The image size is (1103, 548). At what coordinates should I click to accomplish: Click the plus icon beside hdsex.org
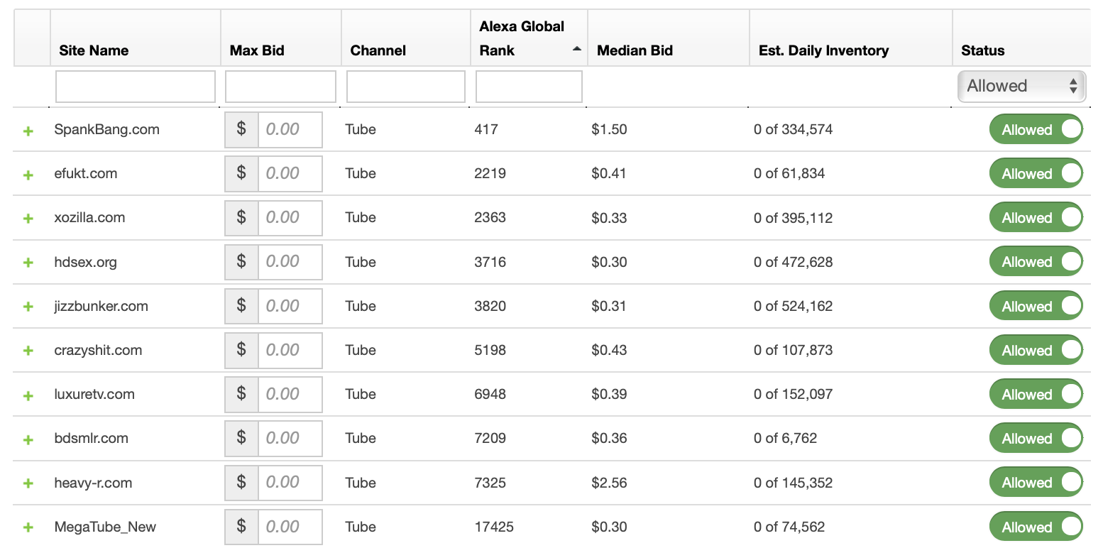pyautogui.click(x=28, y=263)
